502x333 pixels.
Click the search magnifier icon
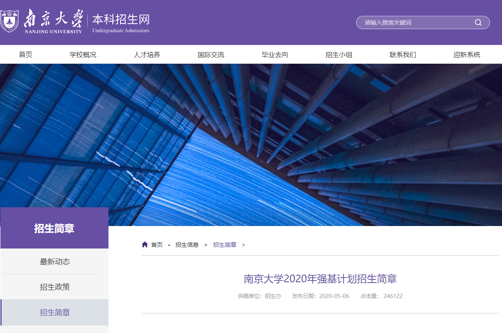point(478,22)
